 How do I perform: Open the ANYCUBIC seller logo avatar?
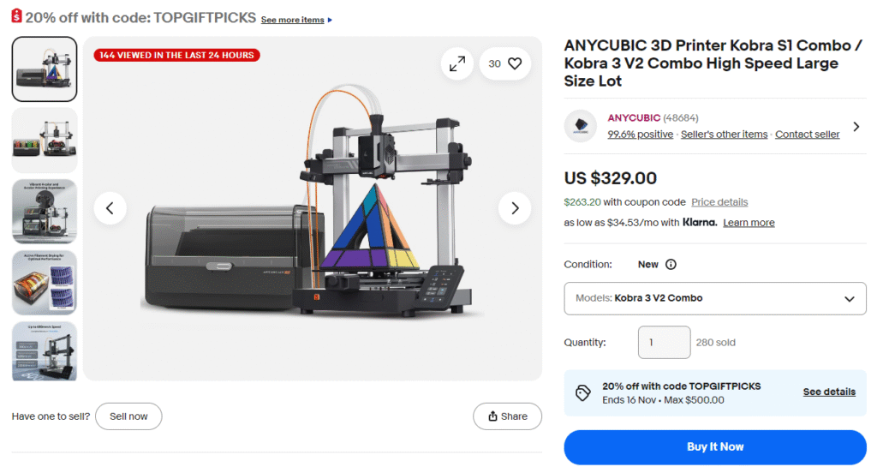tap(581, 126)
